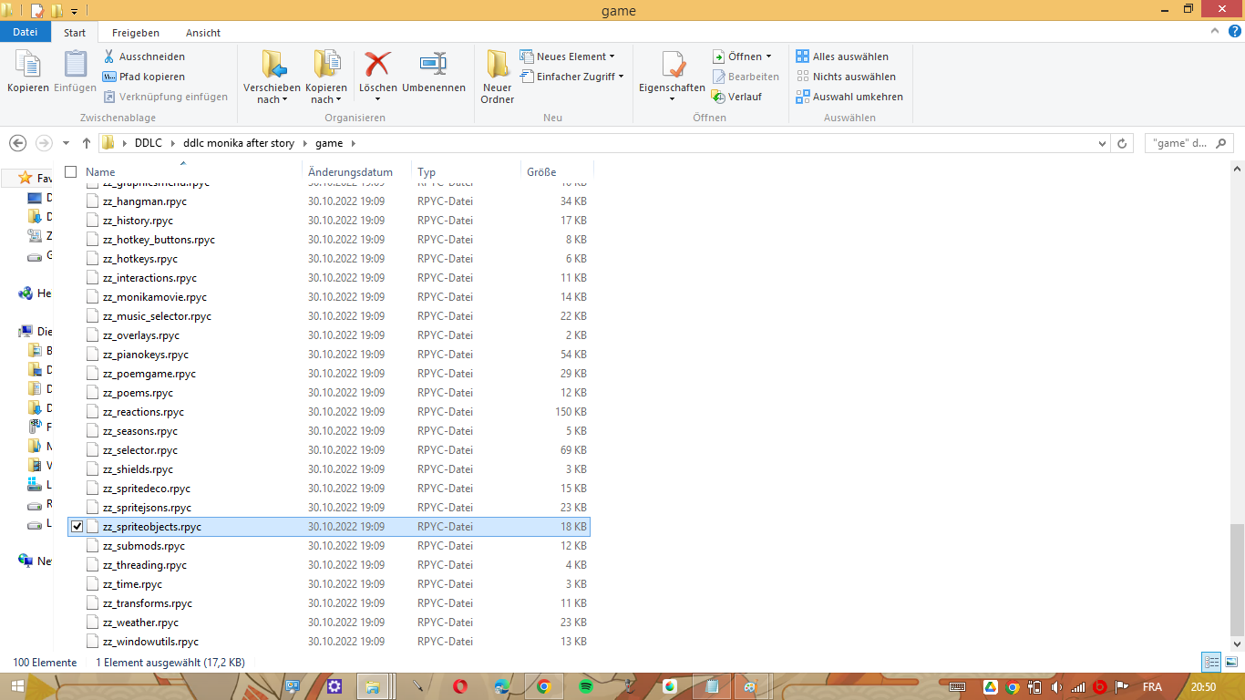Uncheck the zz_spriteobjects.rpyc checkbox
This screenshot has height=700, width=1245.
pyautogui.click(x=77, y=526)
